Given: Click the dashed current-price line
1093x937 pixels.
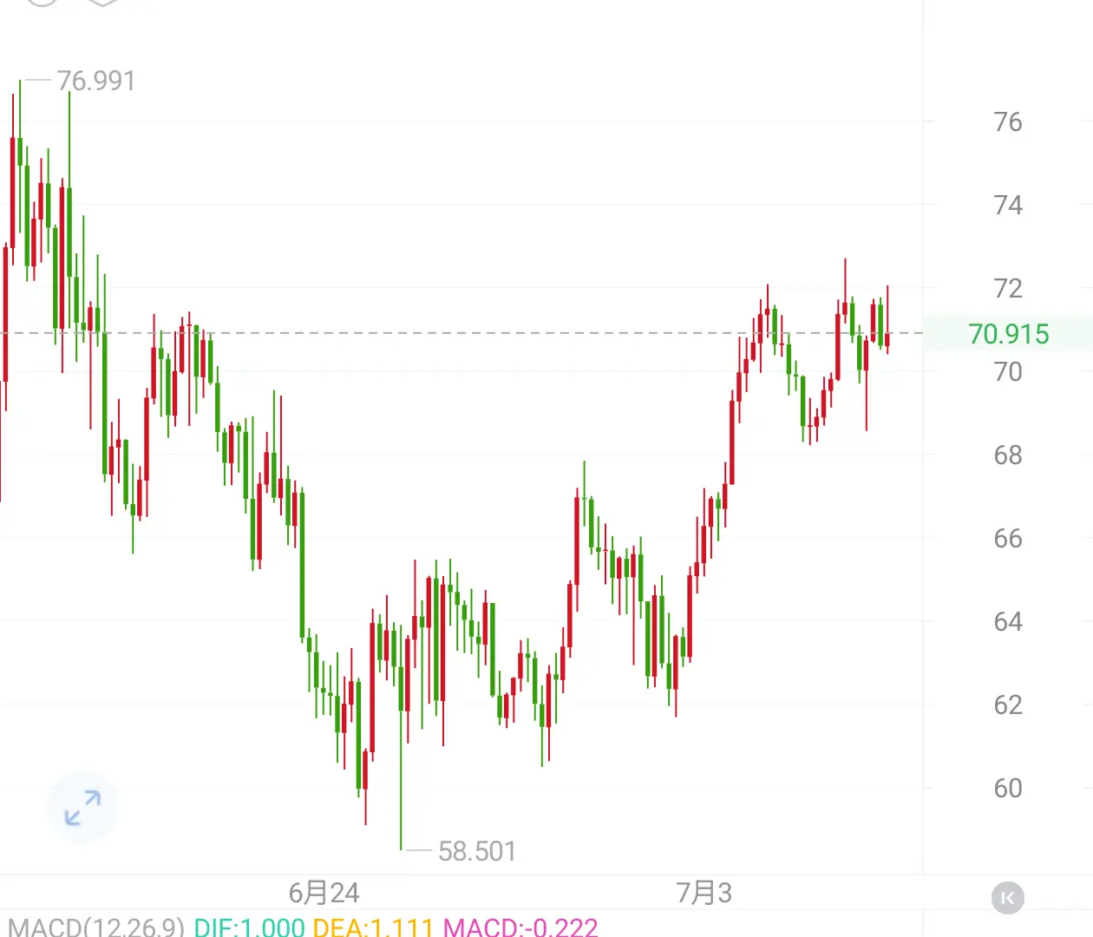Looking at the screenshot, I should [x=461, y=333].
